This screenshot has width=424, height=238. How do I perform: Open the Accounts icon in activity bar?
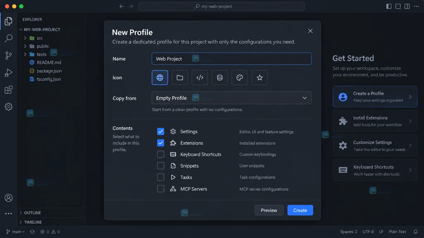[8, 198]
